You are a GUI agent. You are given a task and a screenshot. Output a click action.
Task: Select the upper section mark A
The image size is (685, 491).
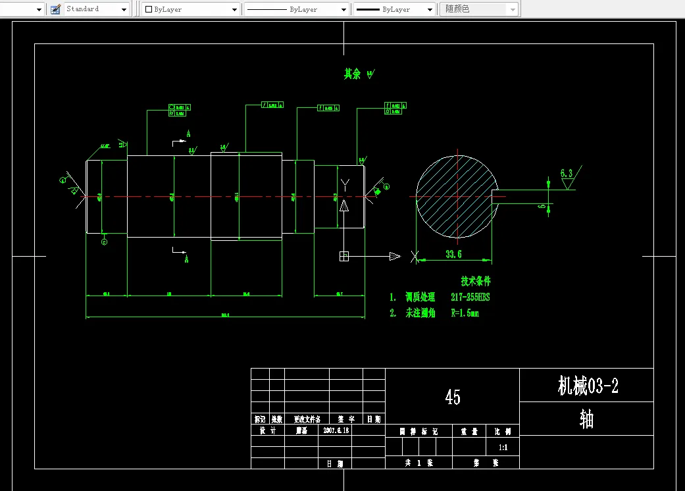click(x=188, y=134)
